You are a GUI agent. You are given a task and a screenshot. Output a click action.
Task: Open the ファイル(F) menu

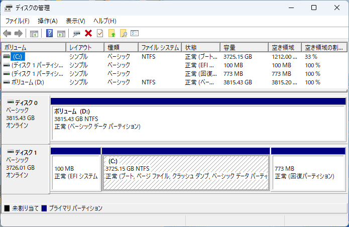click(17, 21)
